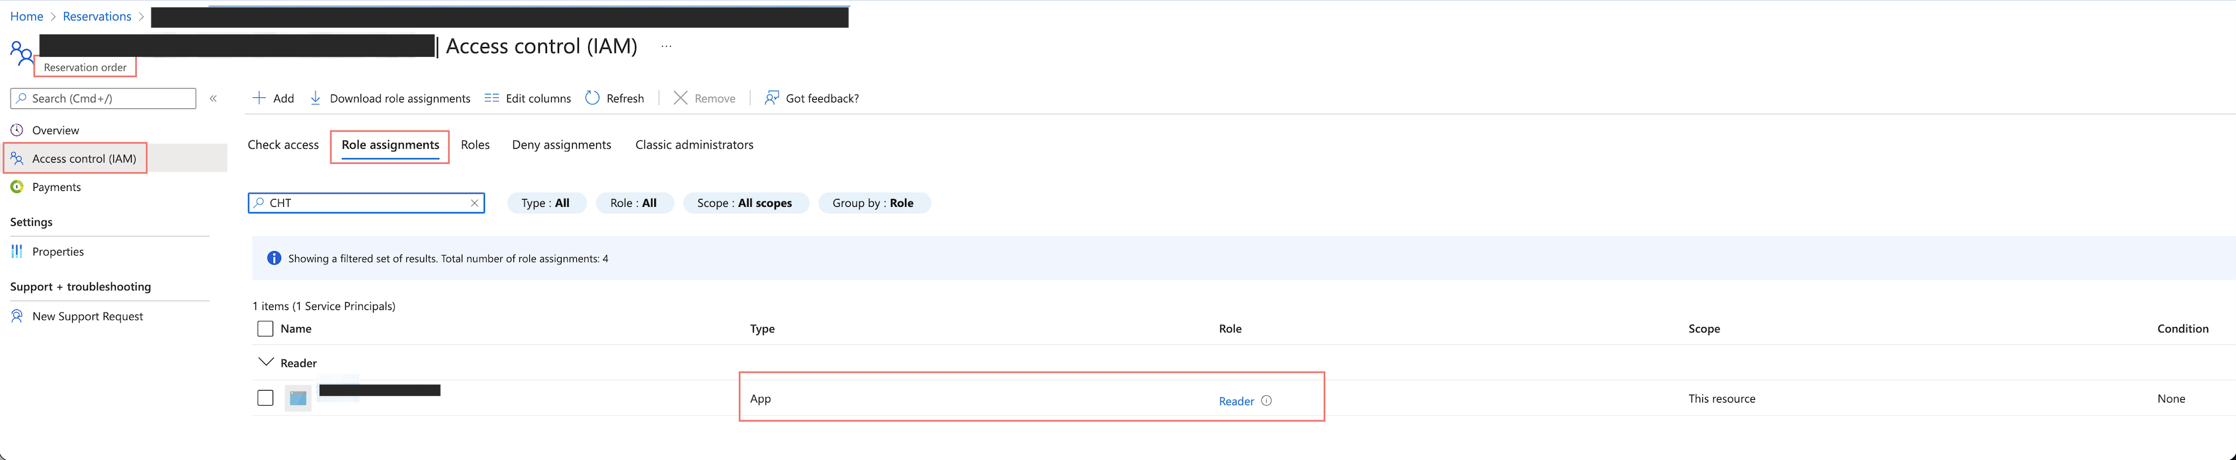This screenshot has width=2236, height=460.
Task: Open the Reader role link
Action: pos(1236,401)
